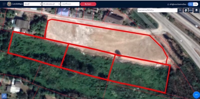Click the LandsMaps round logo emblem

(x=9, y=4)
